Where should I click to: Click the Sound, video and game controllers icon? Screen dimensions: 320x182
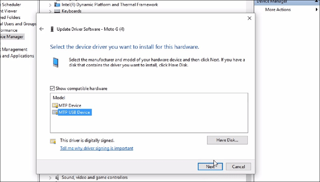(57, 177)
